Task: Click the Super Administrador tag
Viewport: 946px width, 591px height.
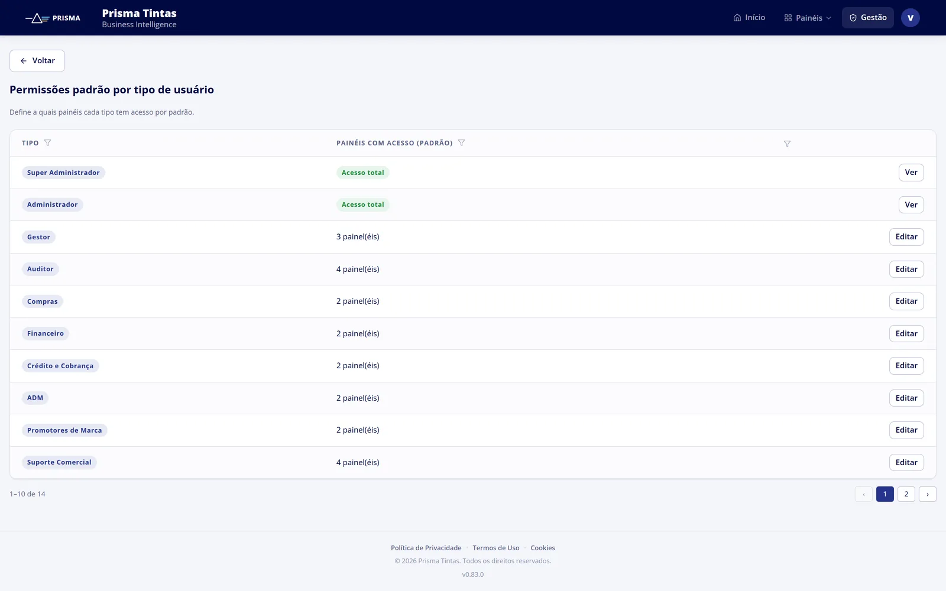Action: click(63, 173)
